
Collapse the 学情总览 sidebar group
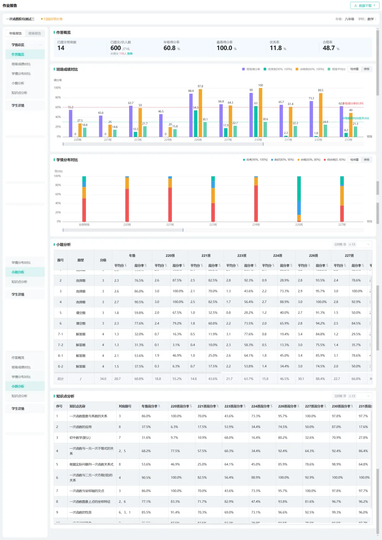pos(40,45)
